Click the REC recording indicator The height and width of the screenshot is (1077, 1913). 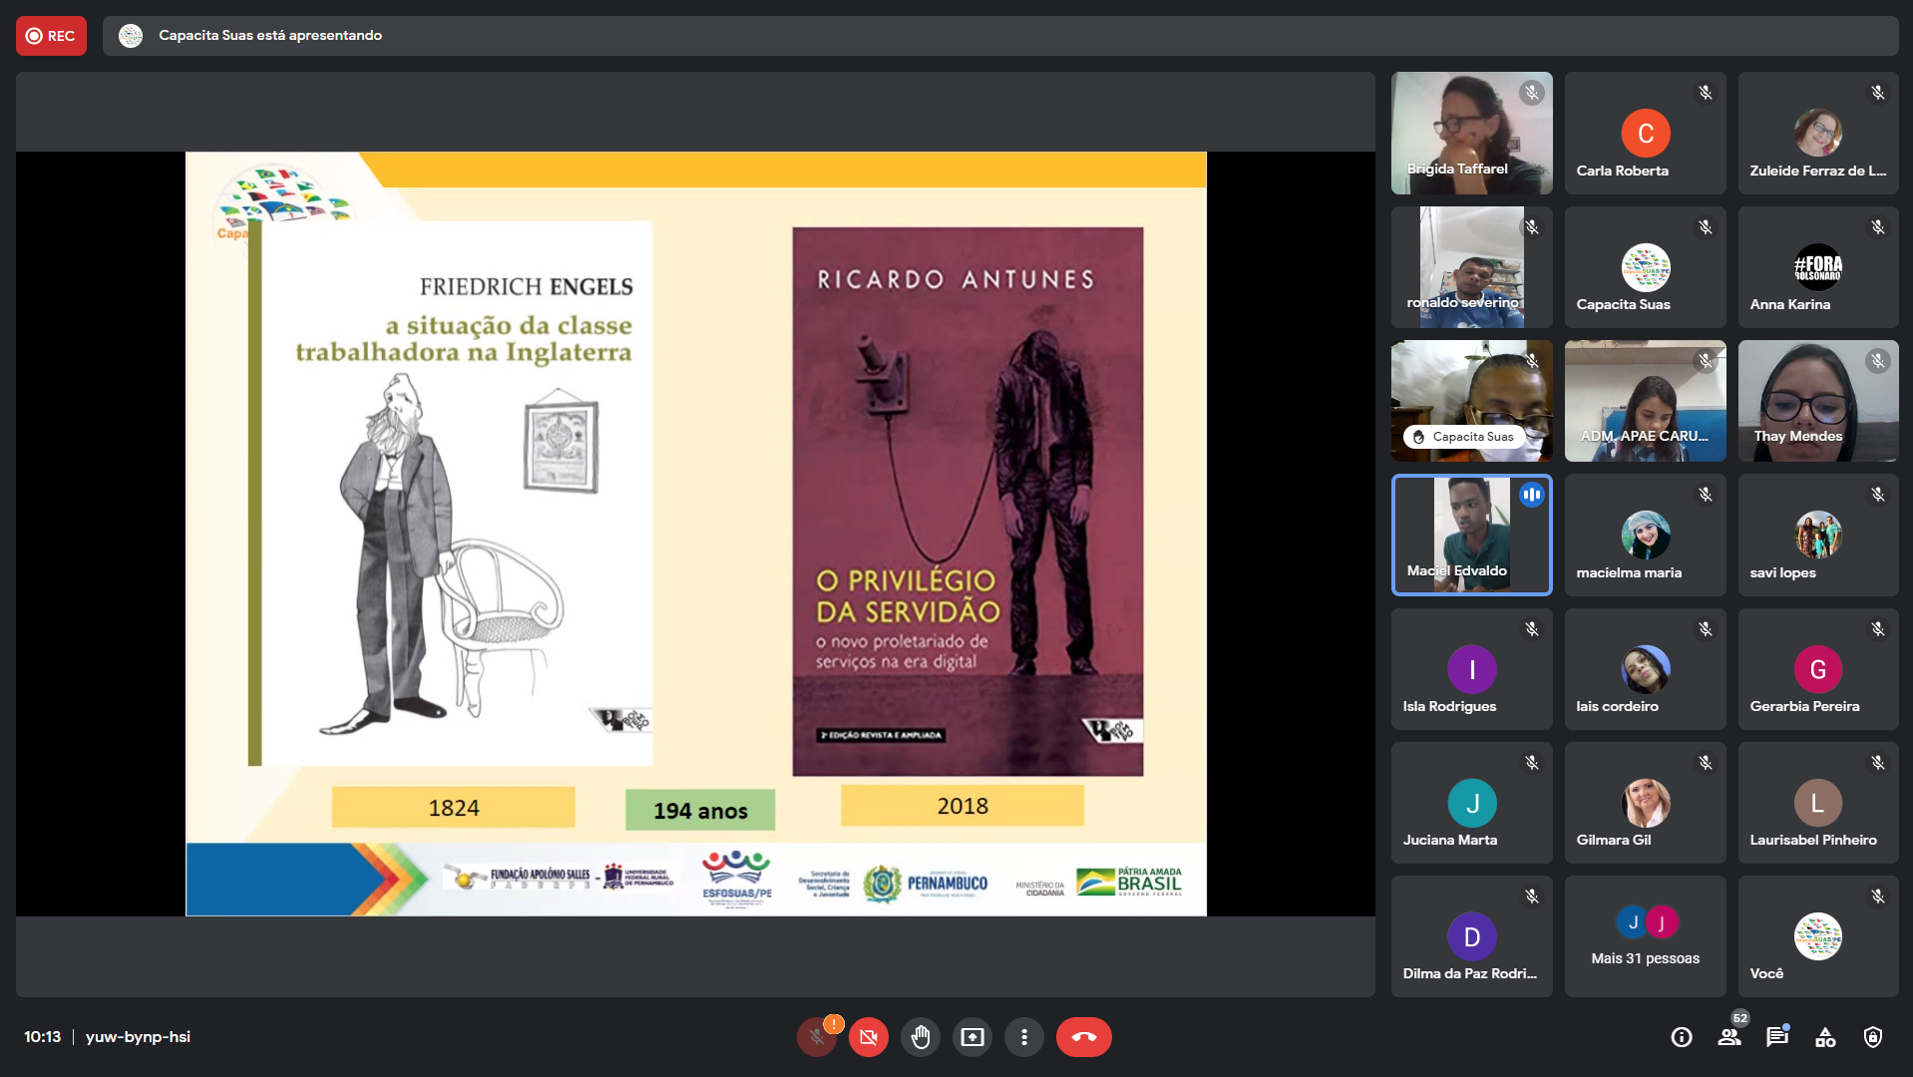coord(51,36)
